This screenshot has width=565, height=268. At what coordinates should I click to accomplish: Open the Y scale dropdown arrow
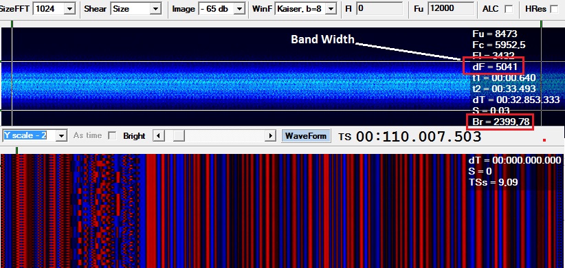click(62, 136)
